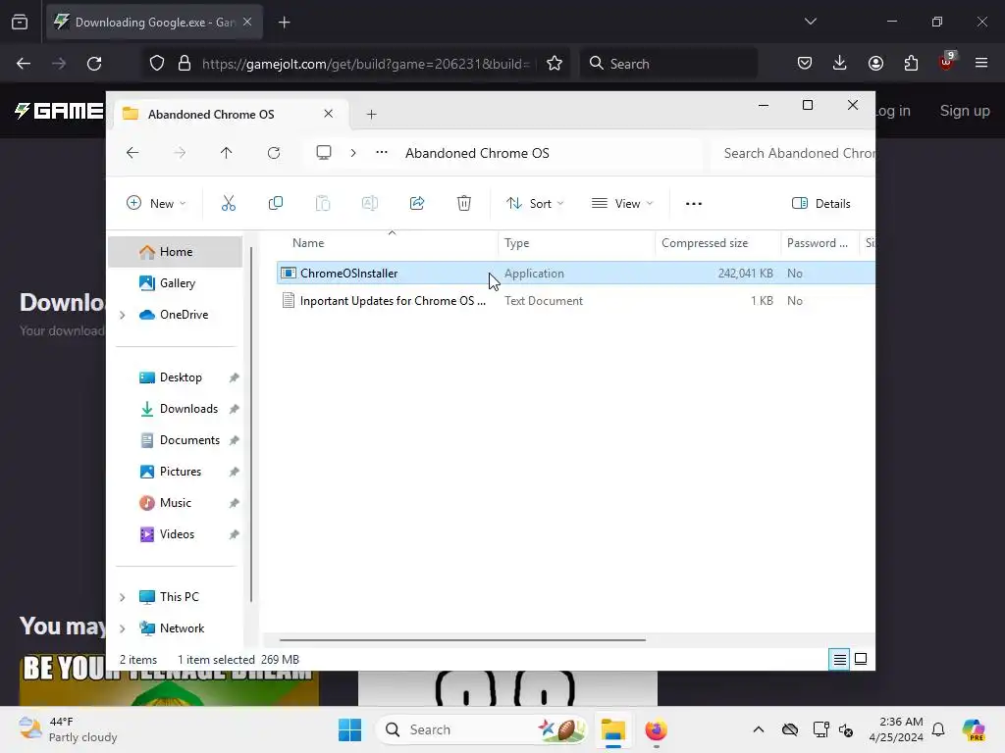
Task: Go back in File Explorer
Action: tap(132, 153)
